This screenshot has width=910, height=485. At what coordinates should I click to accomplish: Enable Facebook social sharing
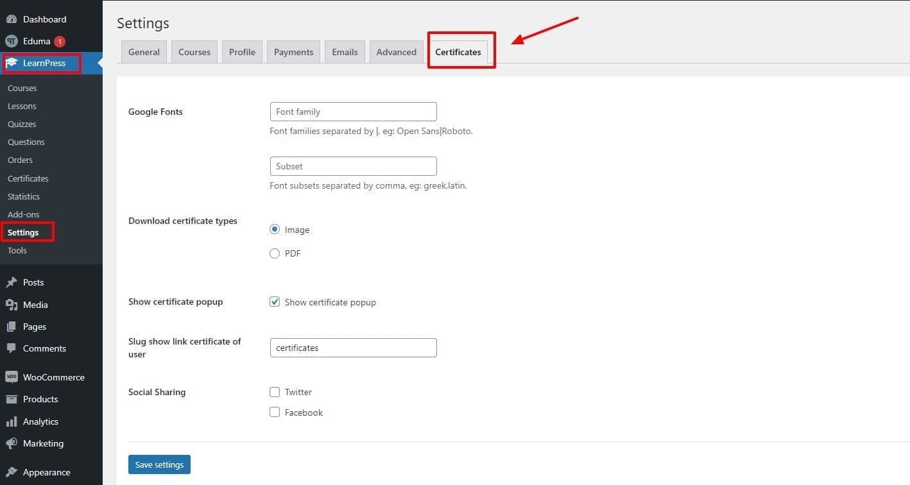(275, 412)
